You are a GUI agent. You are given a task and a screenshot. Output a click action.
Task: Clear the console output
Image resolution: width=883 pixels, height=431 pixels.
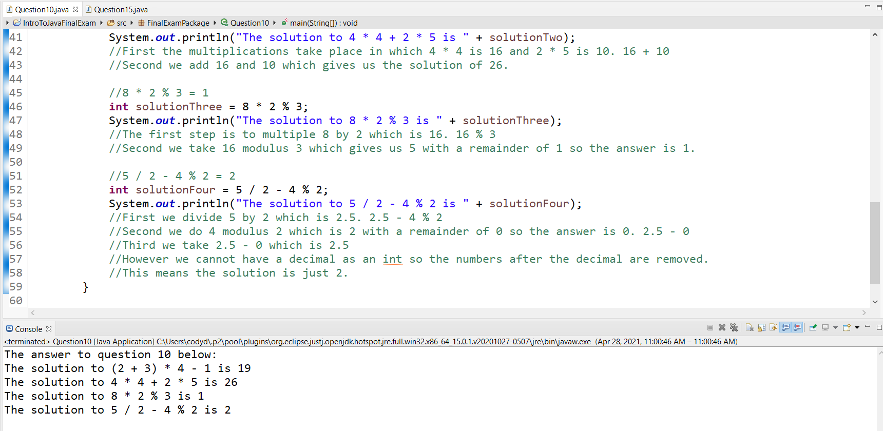point(750,327)
